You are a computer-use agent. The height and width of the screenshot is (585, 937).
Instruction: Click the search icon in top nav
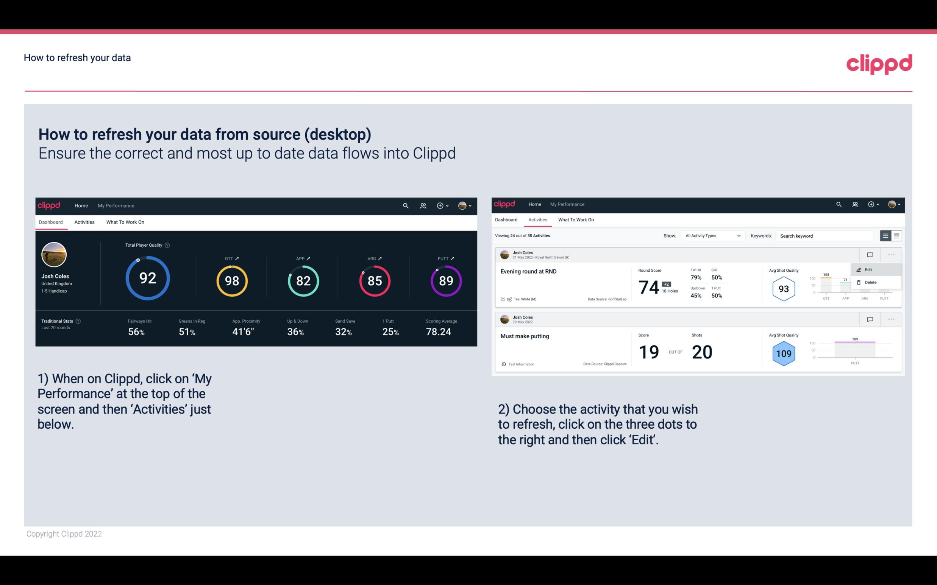pos(405,205)
